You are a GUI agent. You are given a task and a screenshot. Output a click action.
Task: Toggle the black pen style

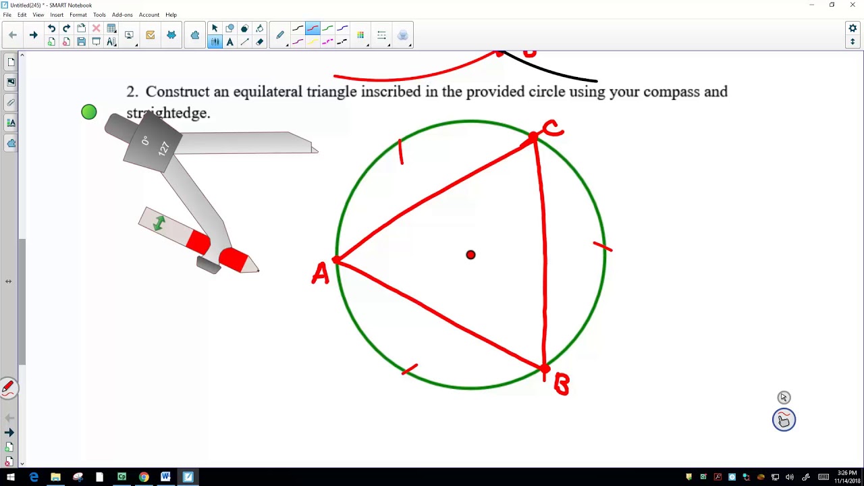[x=298, y=28]
